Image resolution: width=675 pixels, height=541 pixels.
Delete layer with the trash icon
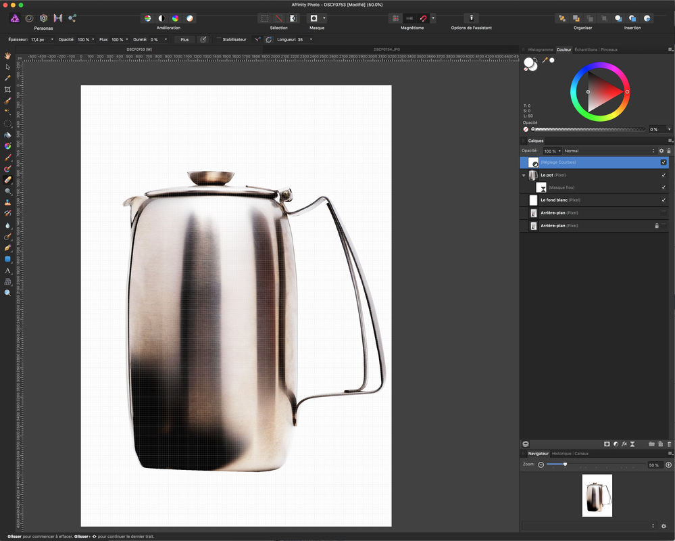point(669,444)
